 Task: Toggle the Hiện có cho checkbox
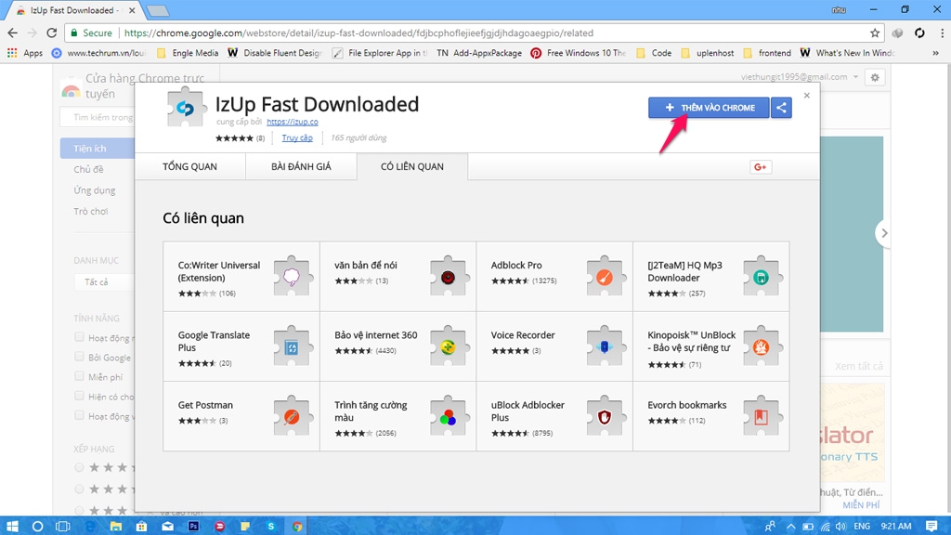(x=79, y=396)
